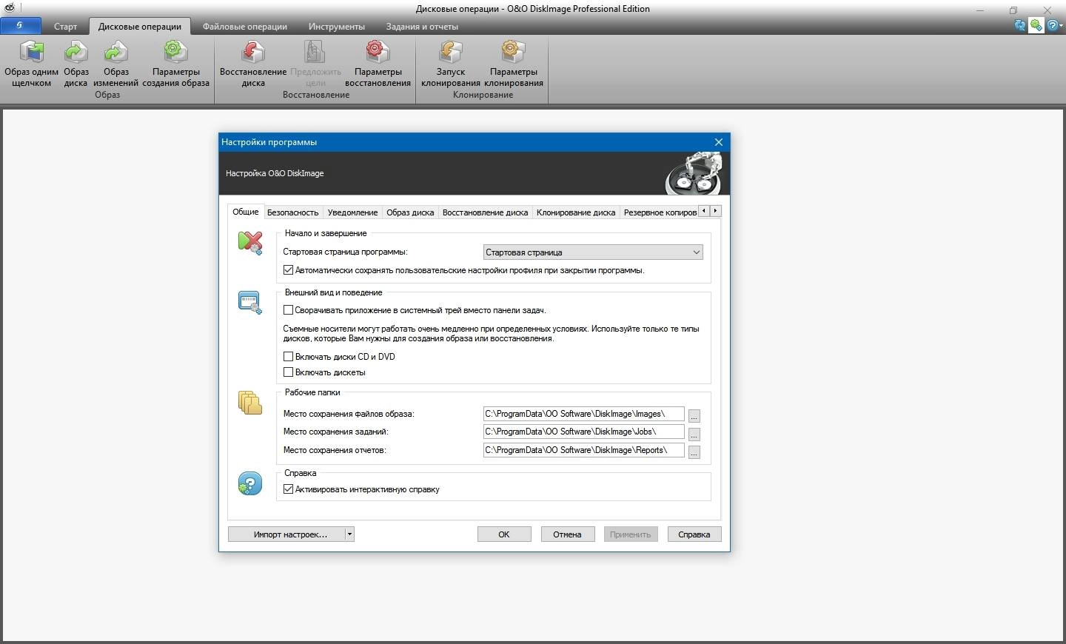Check 'Включать диски CD и DVD'
Image resolution: width=1066 pixels, height=644 pixels.
[x=289, y=357]
